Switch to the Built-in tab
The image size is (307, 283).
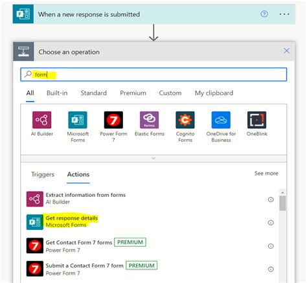[x=57, y=93]
